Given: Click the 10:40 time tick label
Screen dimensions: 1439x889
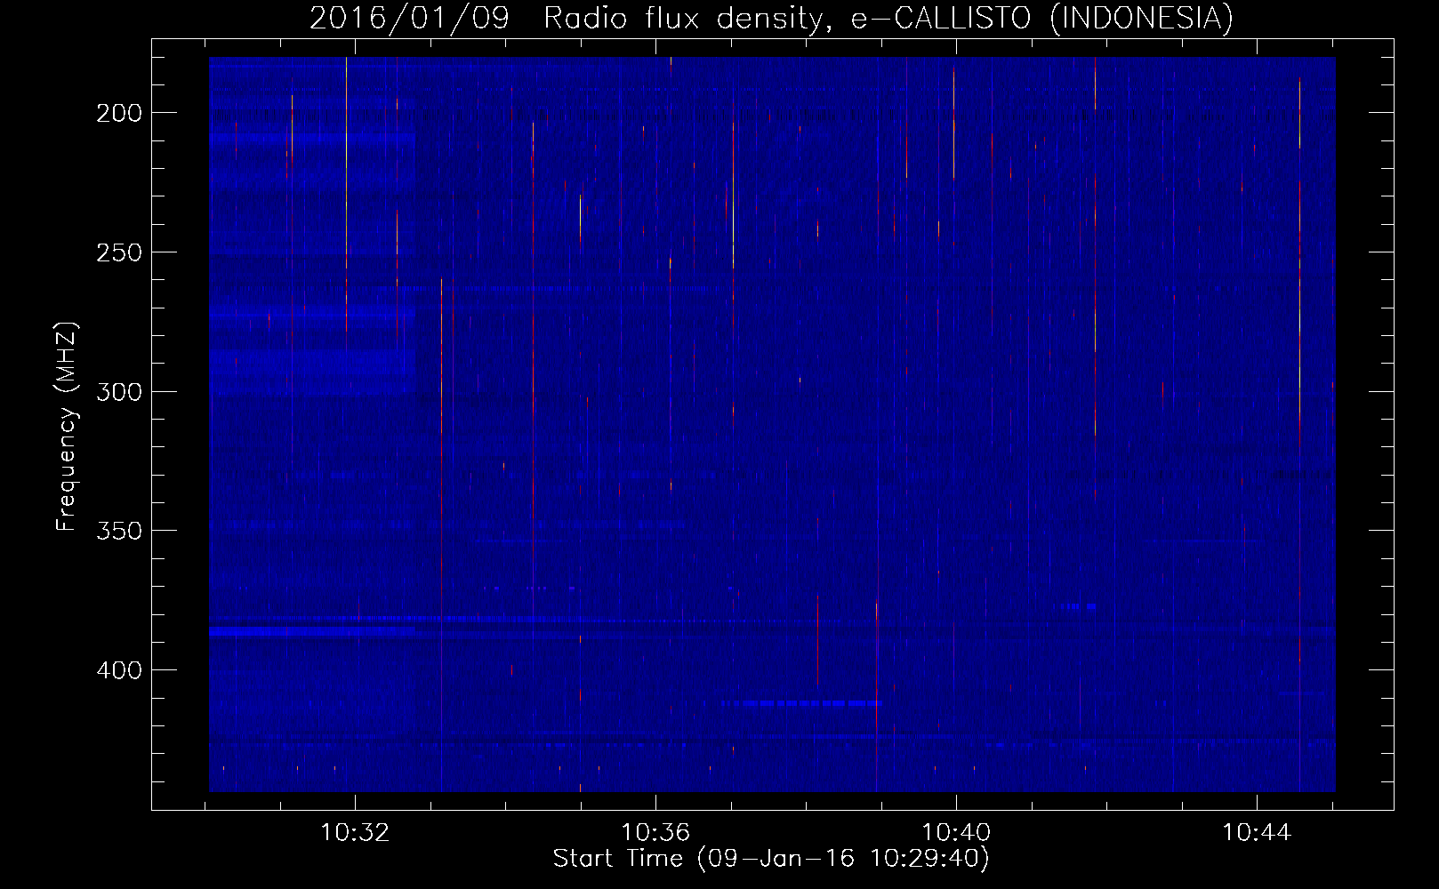Looking at the screenshot, I should point(956,833).
